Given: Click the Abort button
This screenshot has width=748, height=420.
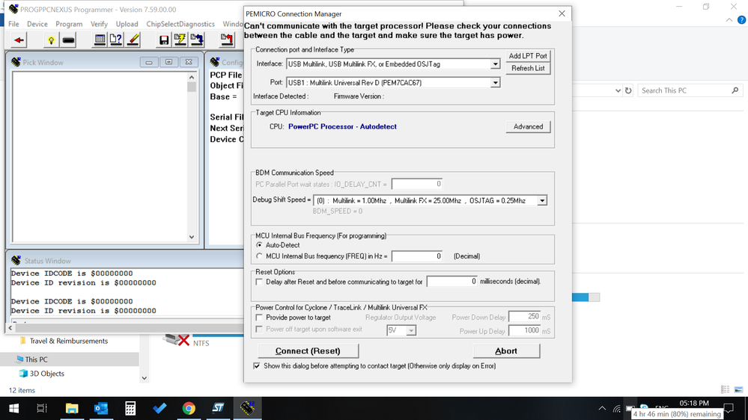Looking at the screenshot, I should click(x=506, y=351).
